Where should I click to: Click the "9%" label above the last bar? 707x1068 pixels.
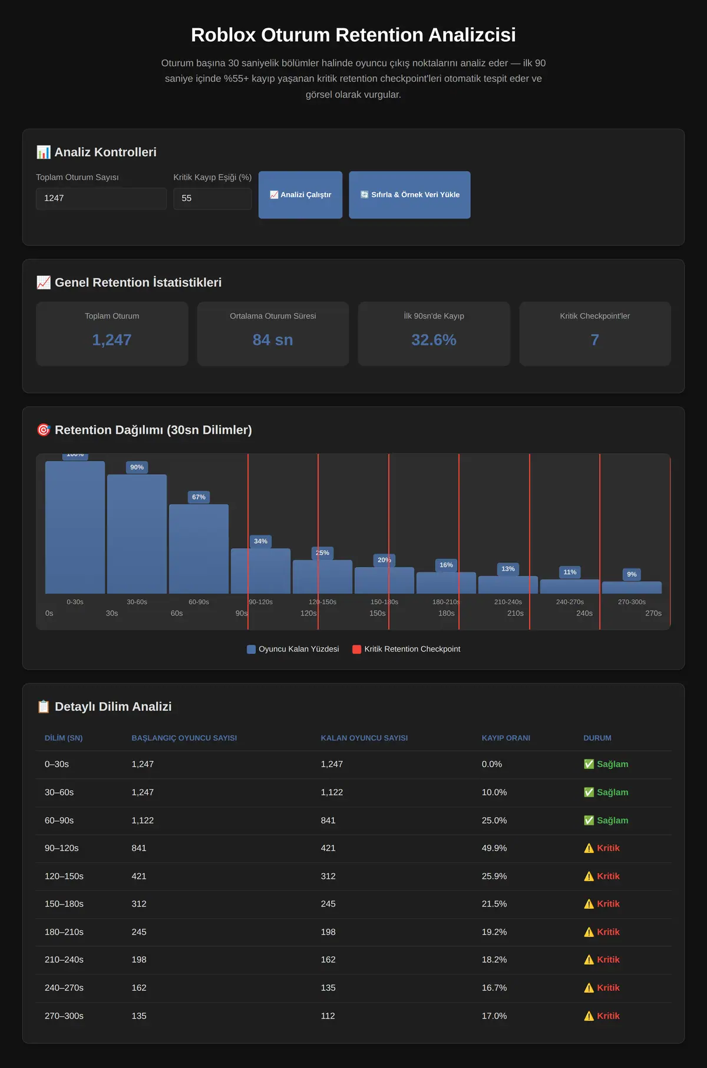[632, 574]
